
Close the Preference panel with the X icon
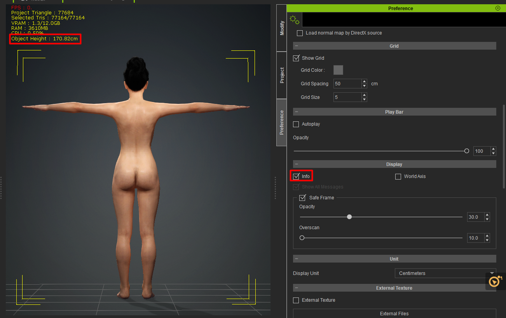(497, 8)
